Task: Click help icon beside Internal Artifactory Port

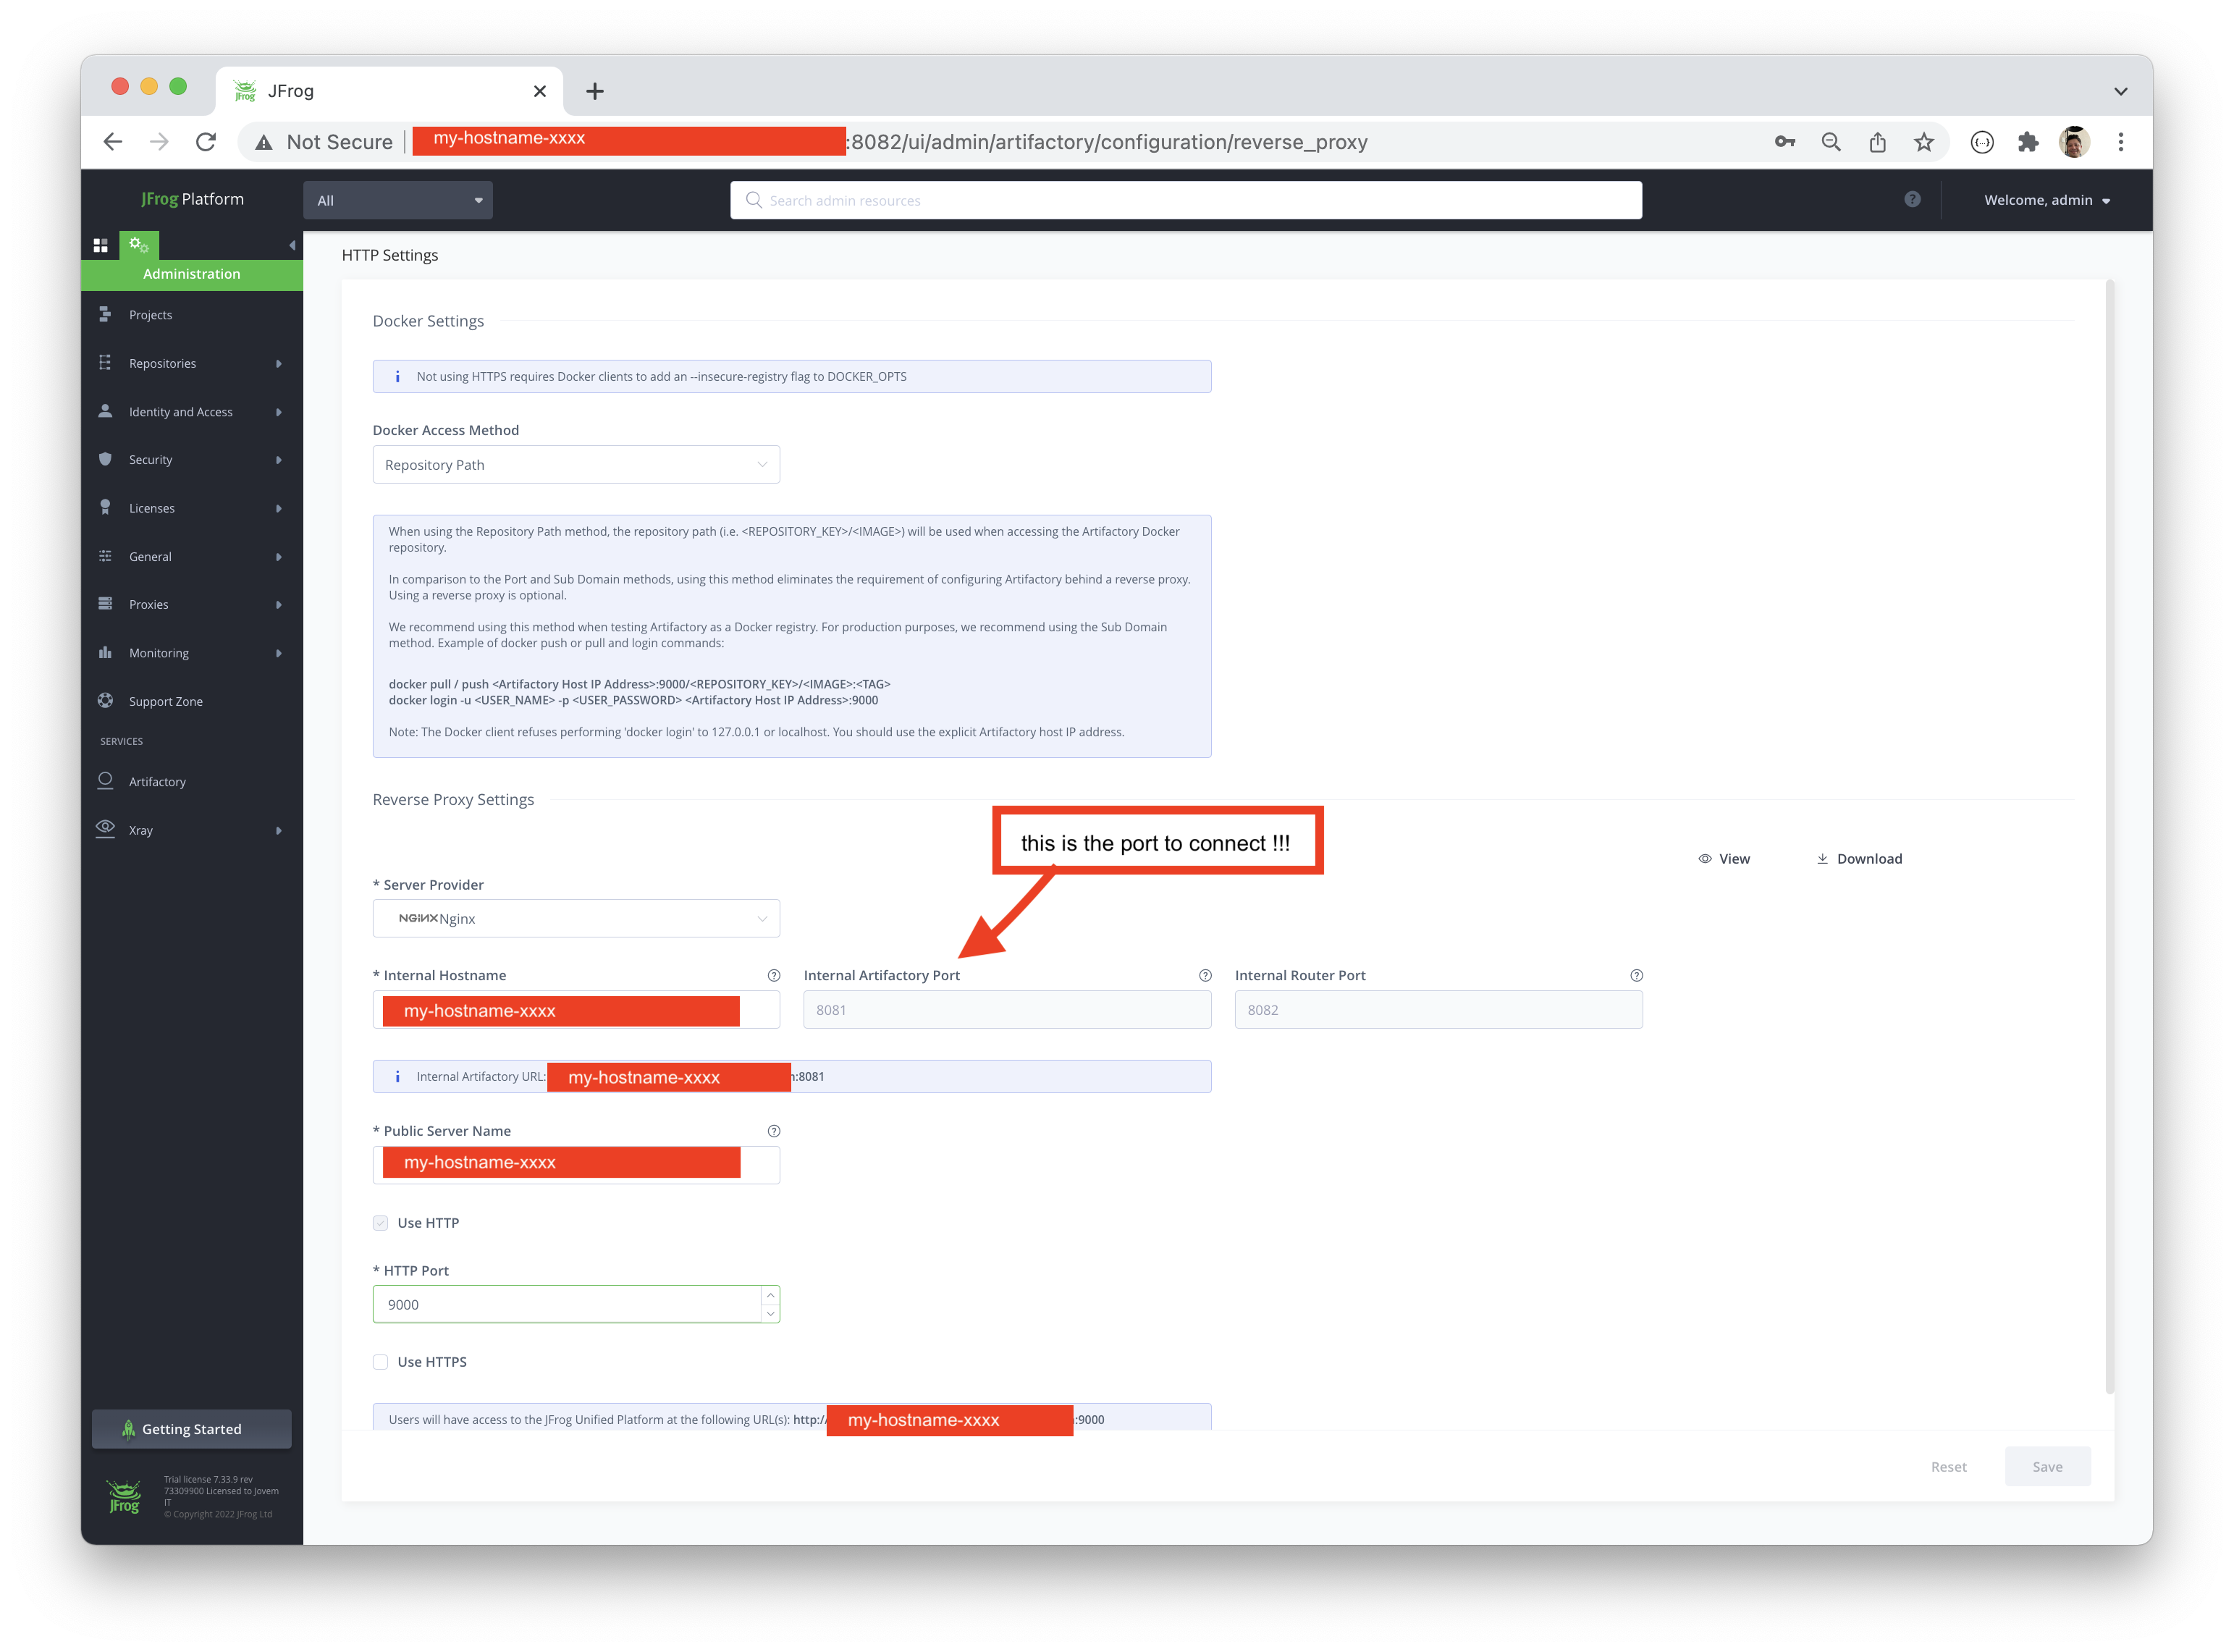Action: click(x=1205, y=975)
